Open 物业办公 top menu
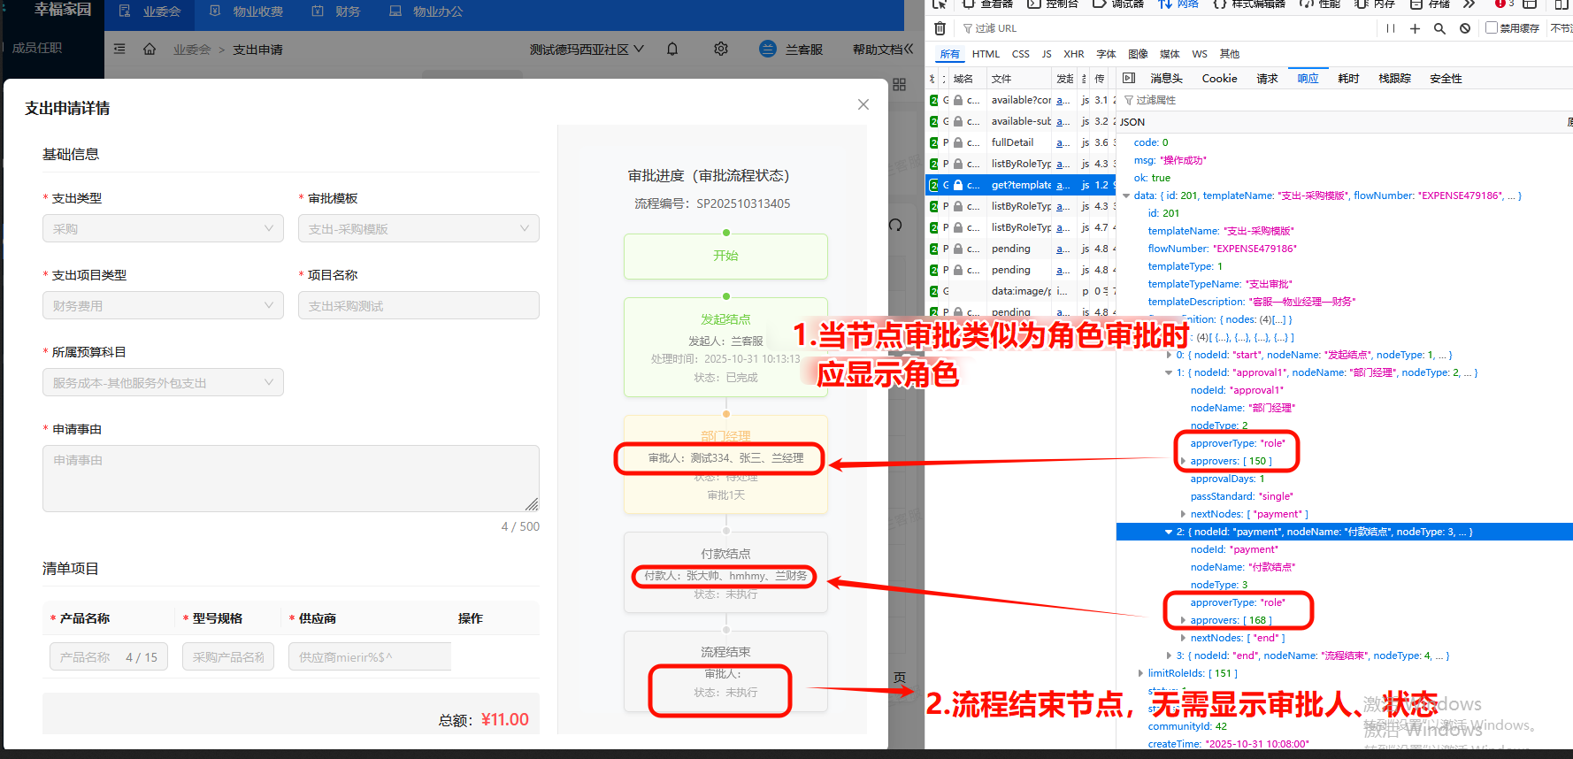1573x759 pixels. [x=426, y=11]
